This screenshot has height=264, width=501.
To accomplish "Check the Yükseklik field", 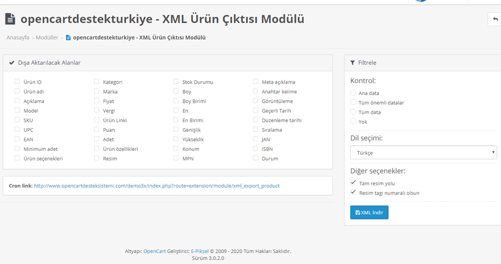I will pos(176,139).
